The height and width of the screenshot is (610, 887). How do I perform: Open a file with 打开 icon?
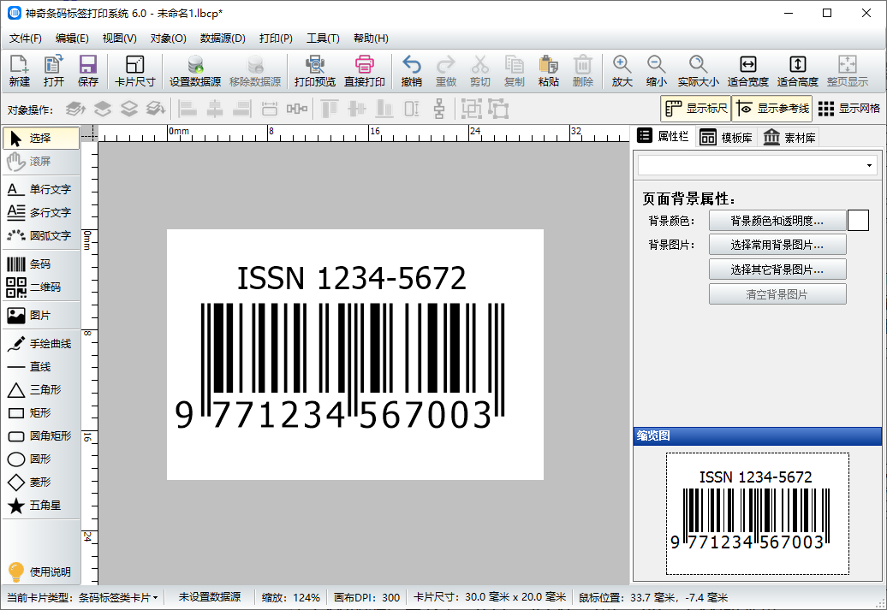point(54,71)
